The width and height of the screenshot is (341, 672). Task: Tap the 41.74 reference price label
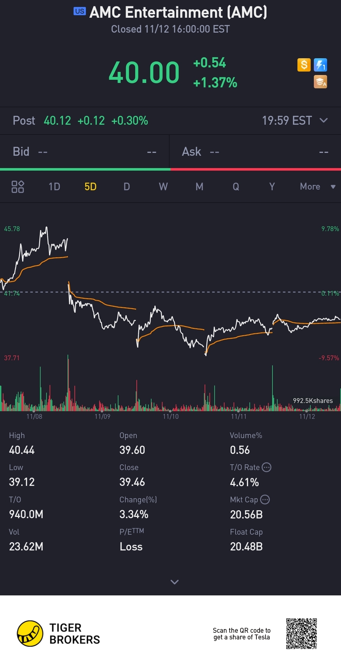click(x=12, y=293)
